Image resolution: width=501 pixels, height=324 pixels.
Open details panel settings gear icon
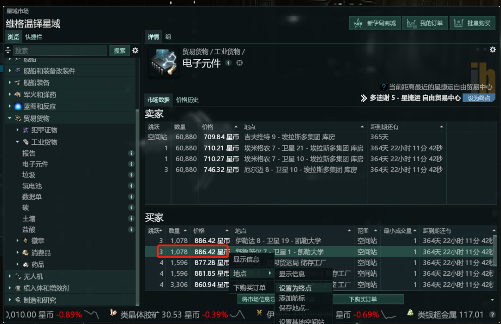[x=493, y=50]
